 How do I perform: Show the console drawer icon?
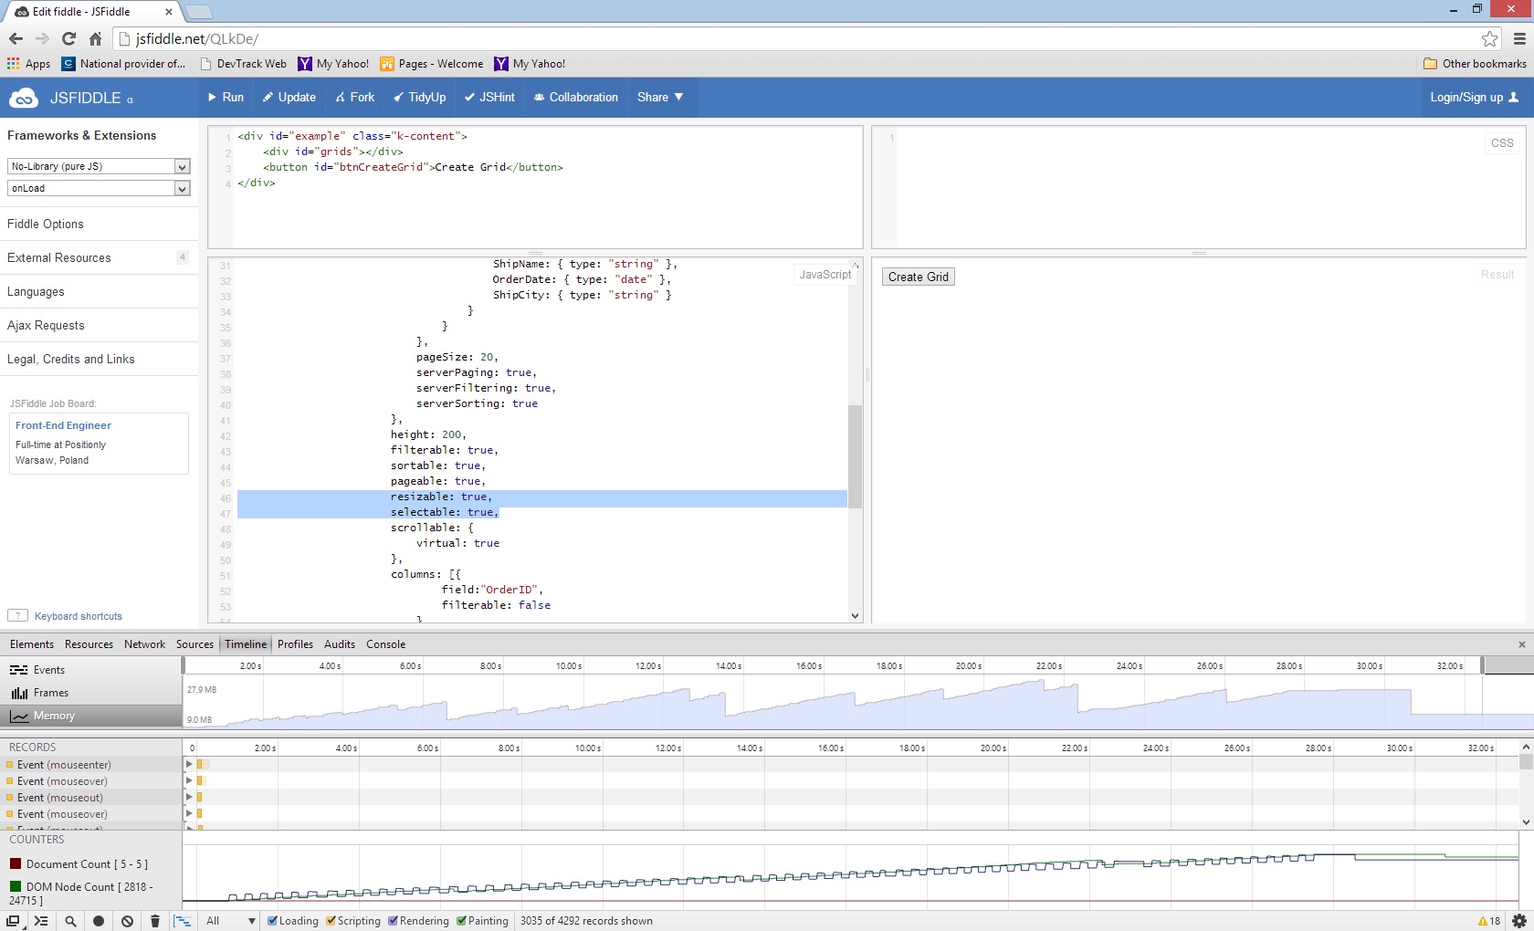(41, 921)
